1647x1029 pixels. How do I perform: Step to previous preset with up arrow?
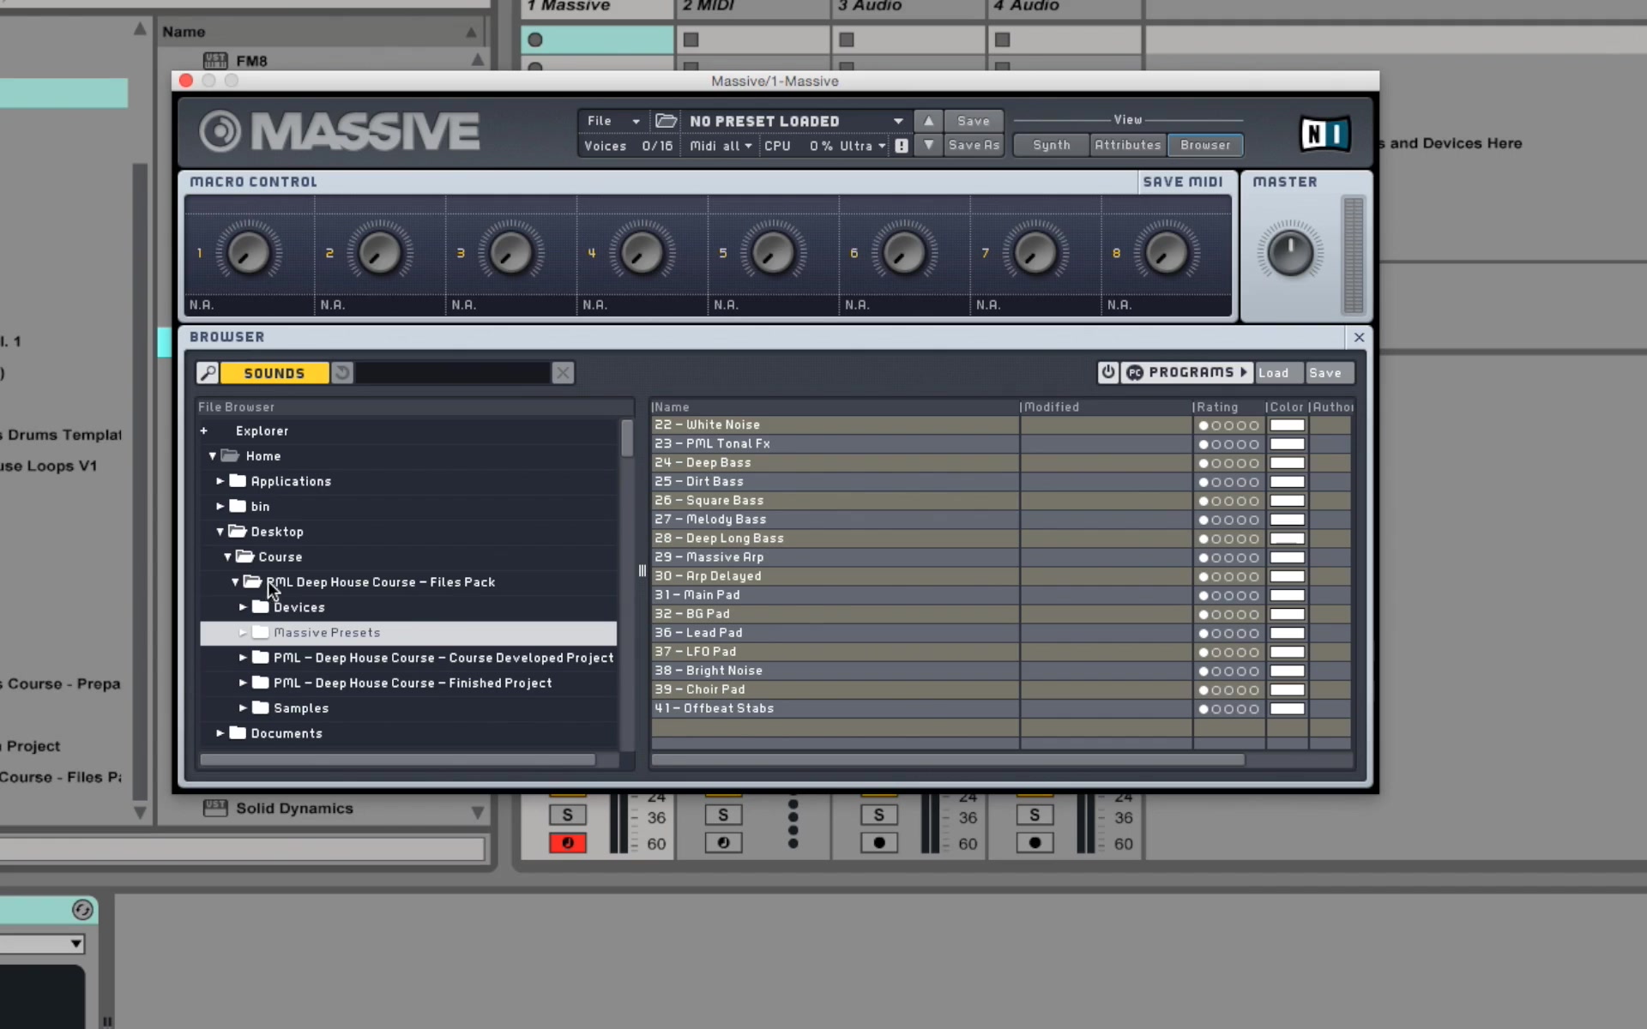[928, 121]
